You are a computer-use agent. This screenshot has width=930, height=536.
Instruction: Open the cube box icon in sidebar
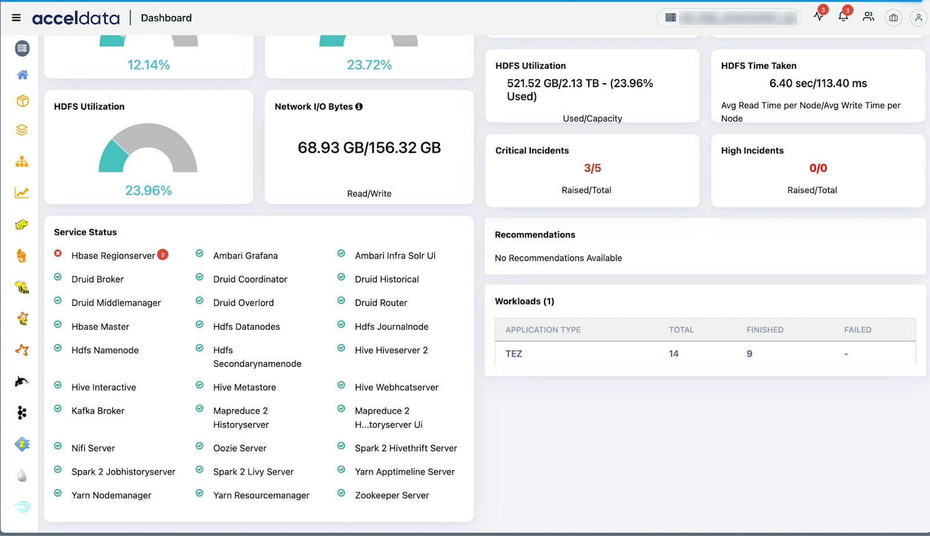tap(22, 101)
